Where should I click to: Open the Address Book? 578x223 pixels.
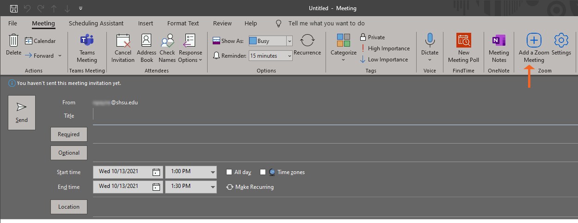[147, 41]
